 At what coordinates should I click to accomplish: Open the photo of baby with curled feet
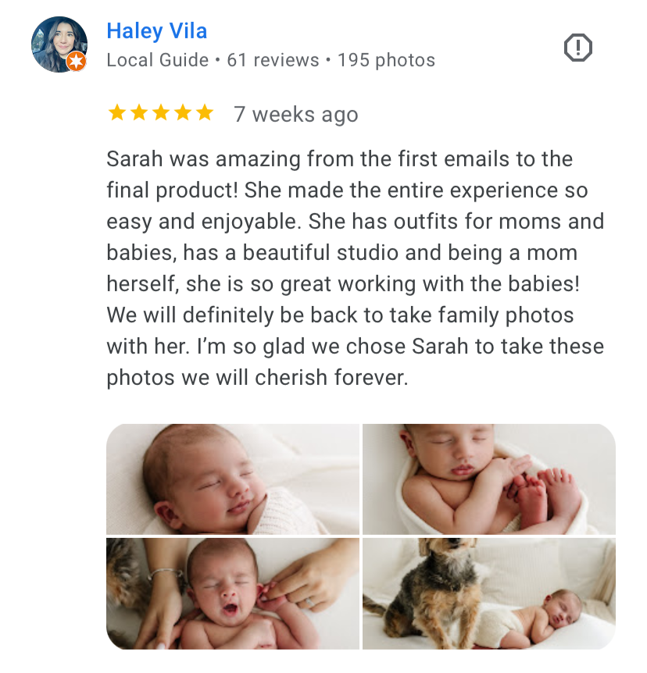pos(489,479)
